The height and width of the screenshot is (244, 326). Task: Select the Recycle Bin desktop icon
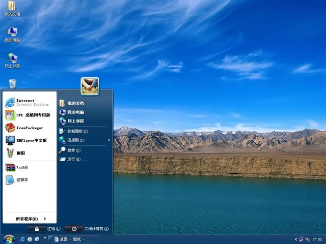click(x=12, y=83)
